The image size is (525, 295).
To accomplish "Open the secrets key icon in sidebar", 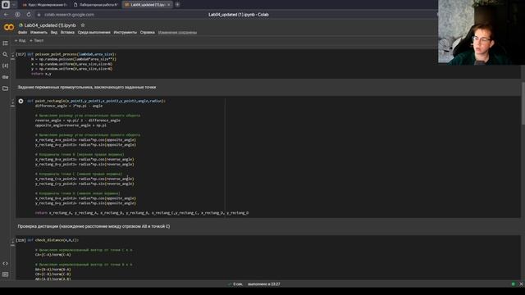I will pyautogui.click(x=5, y=77).
